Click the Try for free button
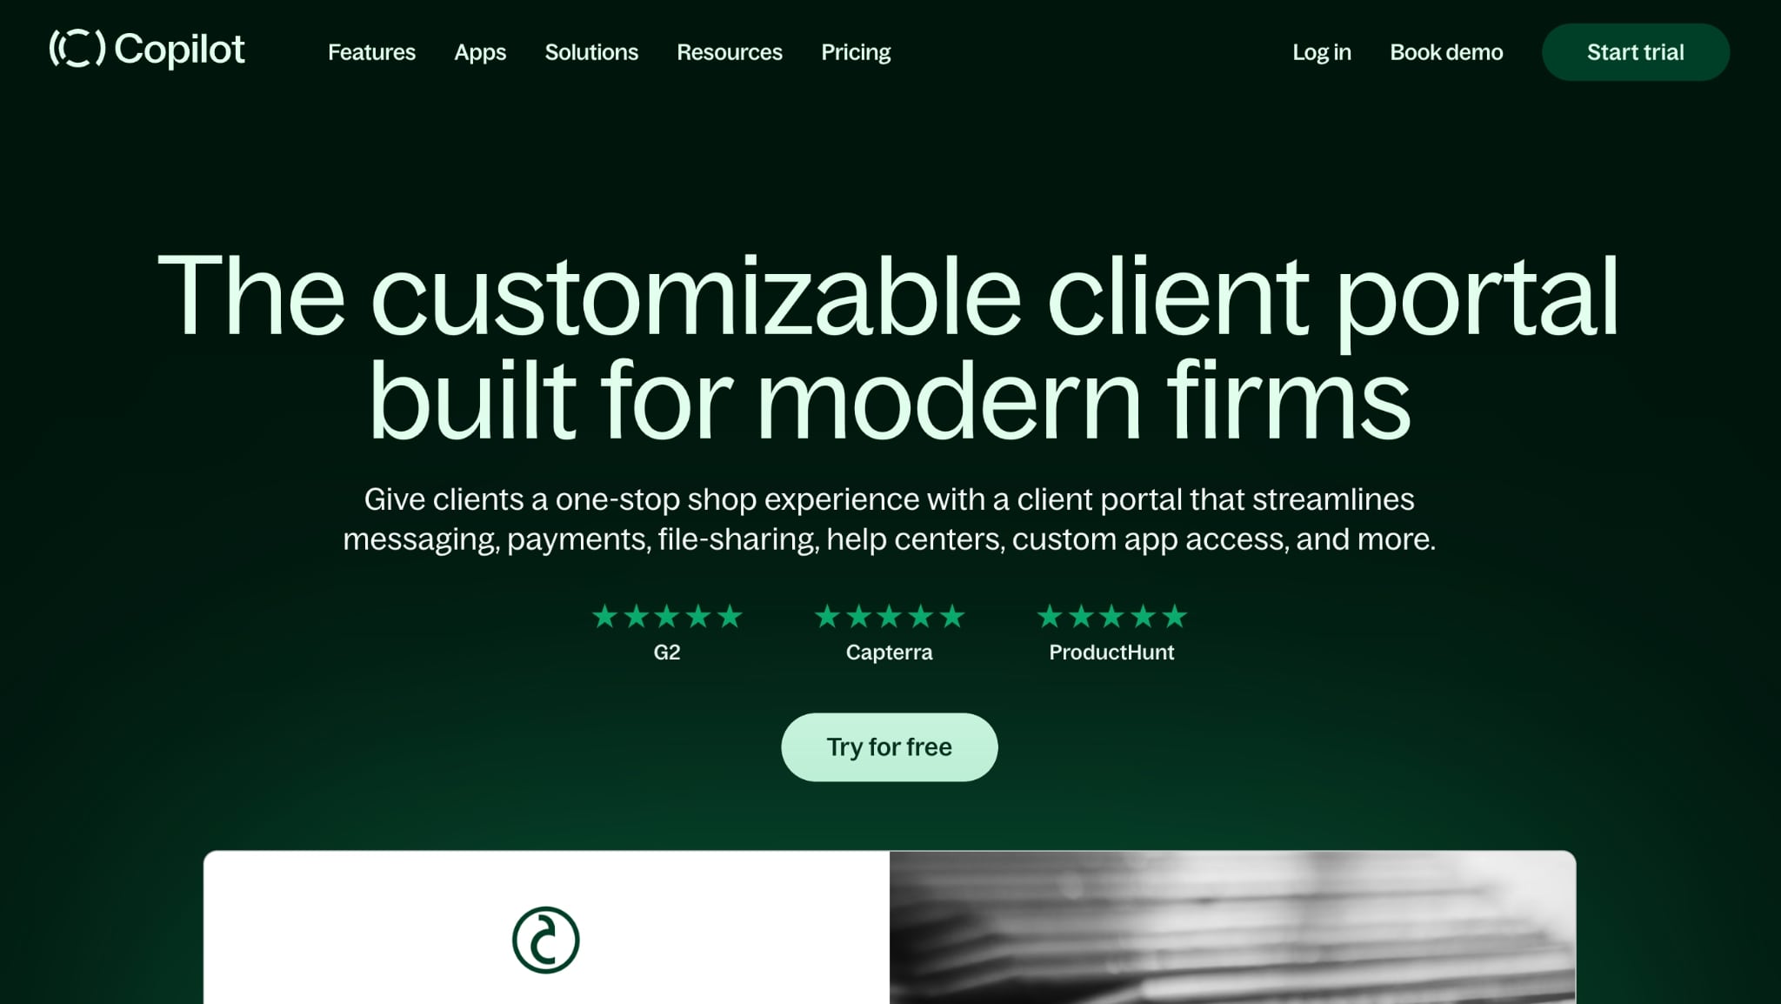The image size is (1781, 1004). (890, 746)
